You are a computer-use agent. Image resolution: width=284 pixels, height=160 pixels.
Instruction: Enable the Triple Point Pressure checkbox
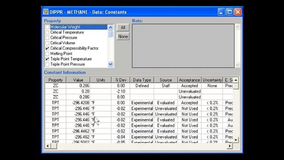pyautogui.click(x=47, y=64)
